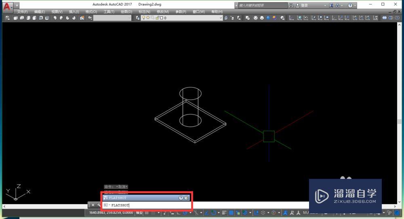Toggle layer 0 lock padlock icon
This screenshot has width=404, height=219.
coord(157,17)
